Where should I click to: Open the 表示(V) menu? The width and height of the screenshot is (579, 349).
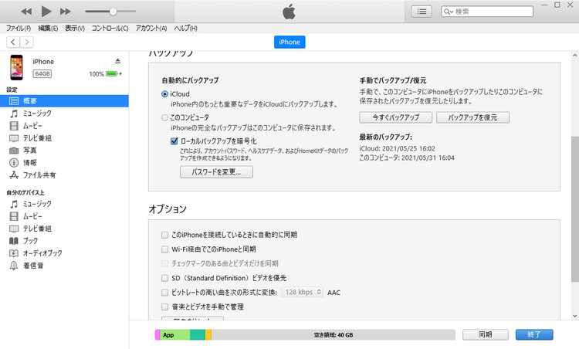coord(75,28)
